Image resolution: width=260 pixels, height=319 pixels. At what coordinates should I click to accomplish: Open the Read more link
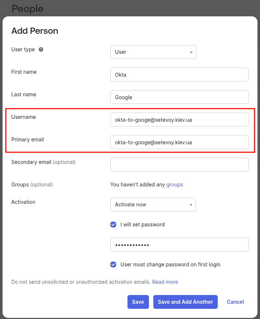pos(165,282)
